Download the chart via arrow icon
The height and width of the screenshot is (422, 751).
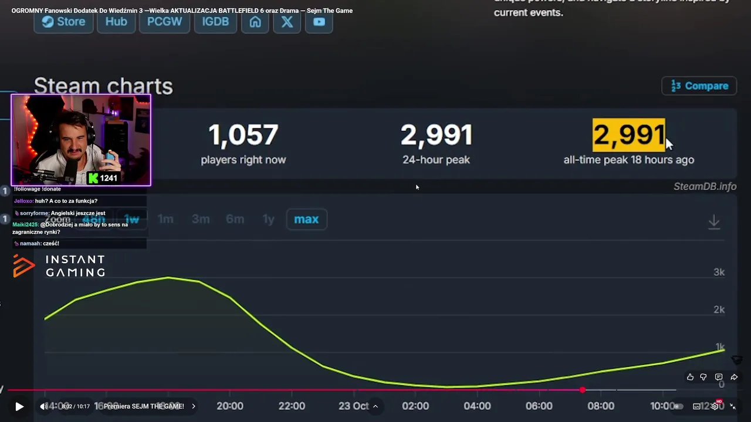[x=714, y=222]
